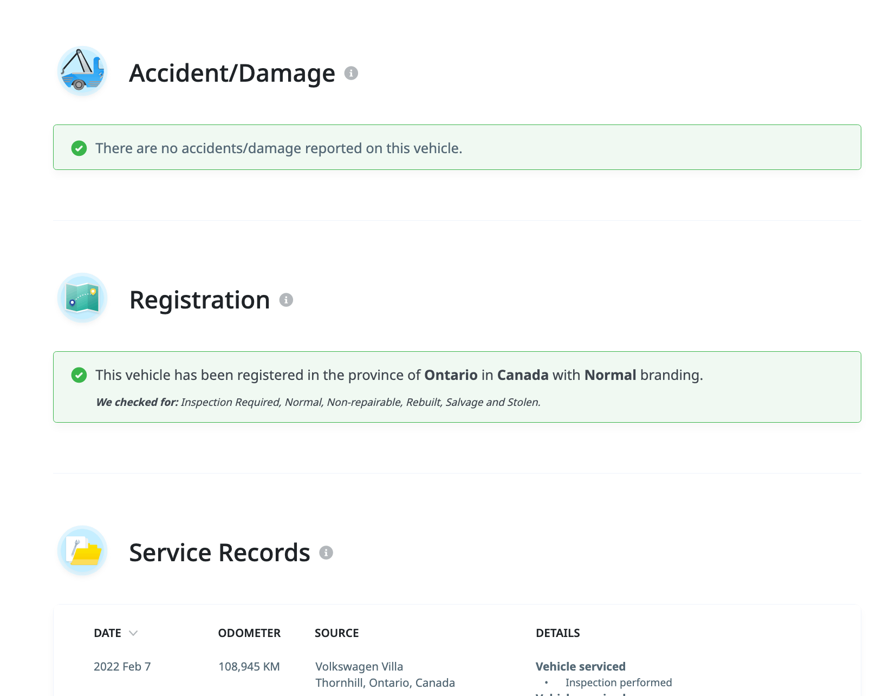Click the ODOMETER column header

coord(249,633)
